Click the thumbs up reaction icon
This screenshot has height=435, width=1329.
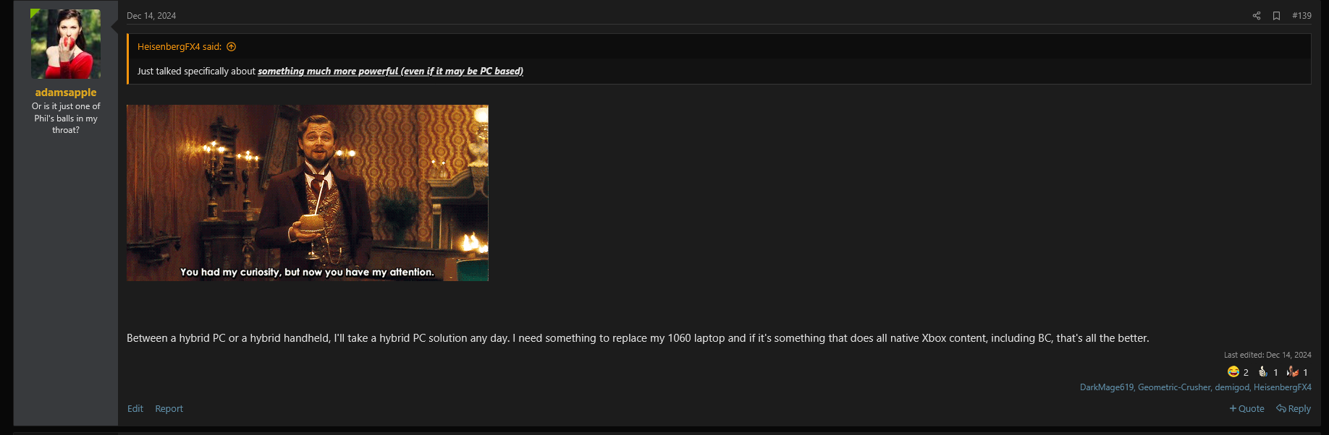(x=1263, y=371)
